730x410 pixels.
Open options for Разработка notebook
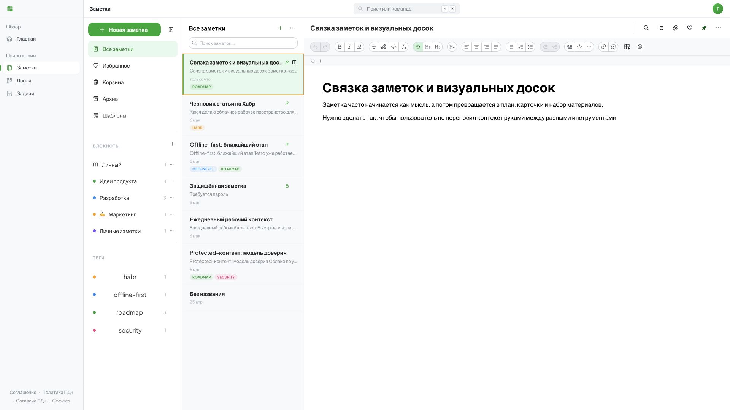172,198
